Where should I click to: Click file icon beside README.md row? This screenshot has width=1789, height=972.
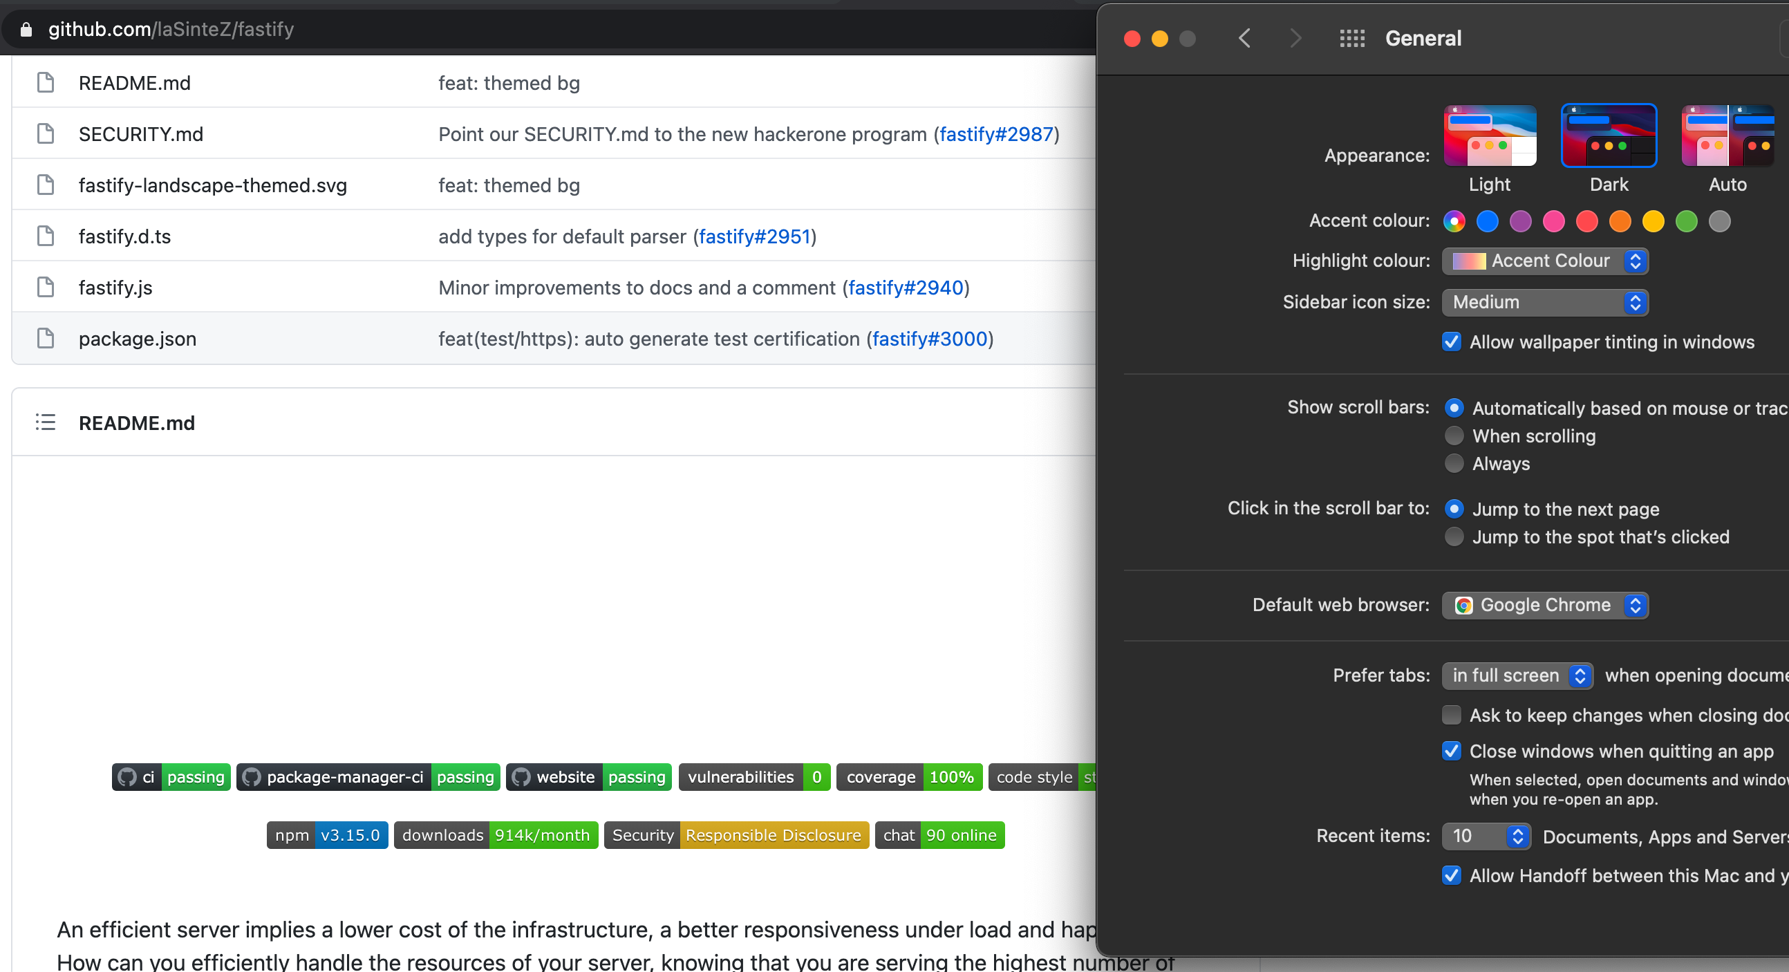coord(46,82)
